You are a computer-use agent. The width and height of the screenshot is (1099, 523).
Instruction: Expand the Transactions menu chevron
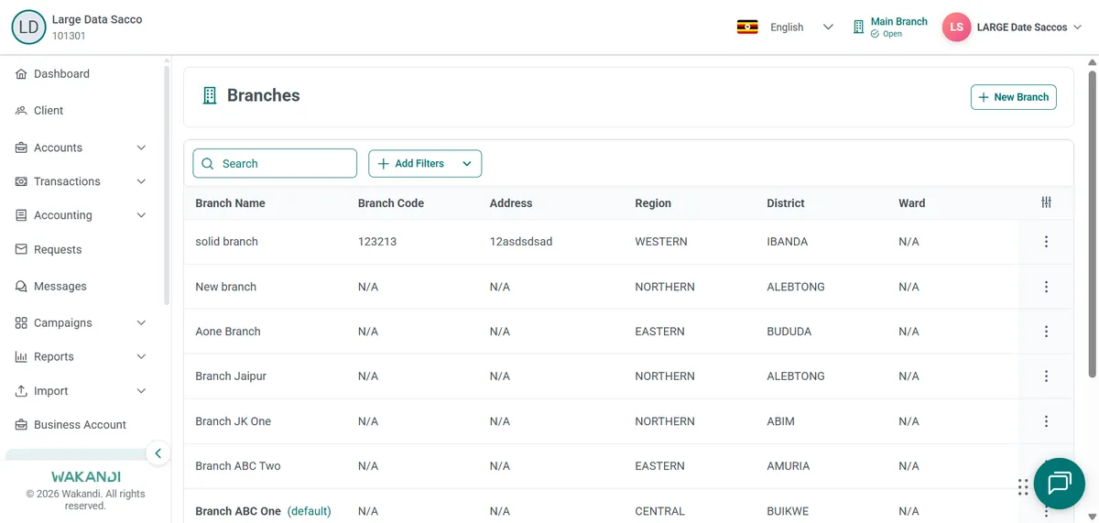pyautogui.click(x=141, y=181)
